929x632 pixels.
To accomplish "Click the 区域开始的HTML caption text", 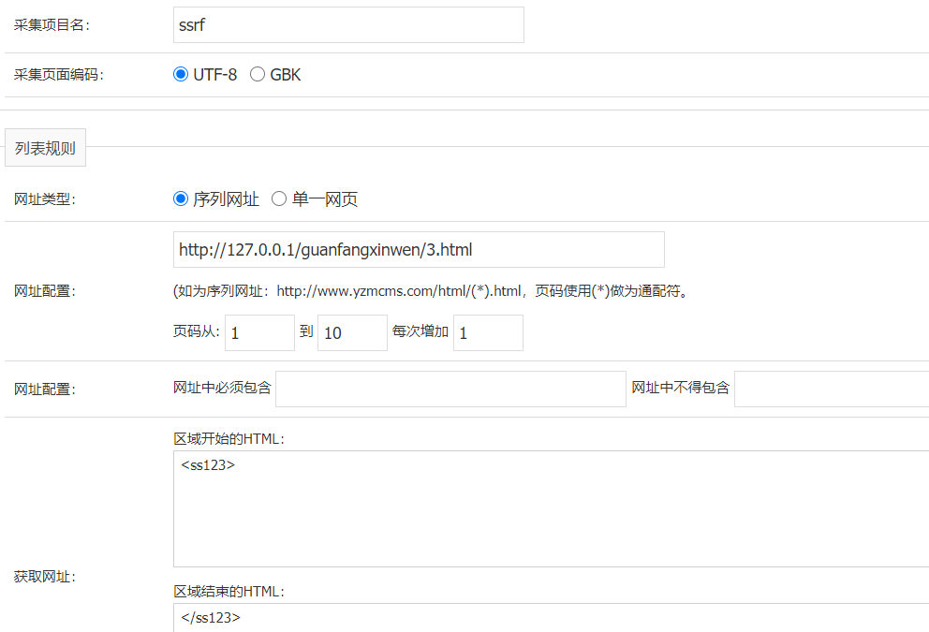I will pos(229,439).
